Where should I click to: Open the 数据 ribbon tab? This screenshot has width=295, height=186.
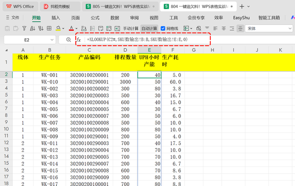pyautogui.click(x=115, y=18)
